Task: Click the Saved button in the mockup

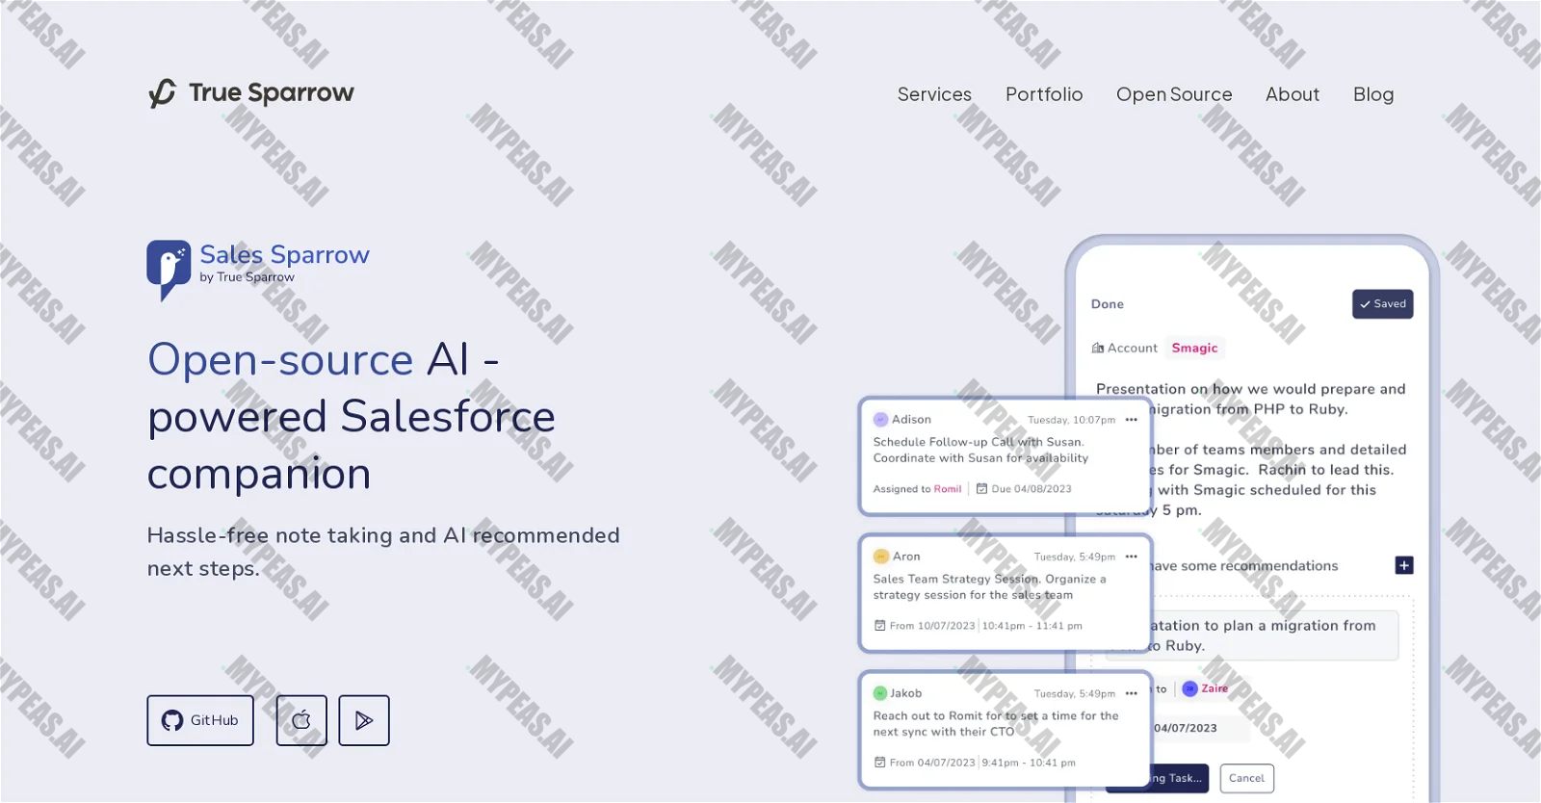Action: click(1383, 304)
